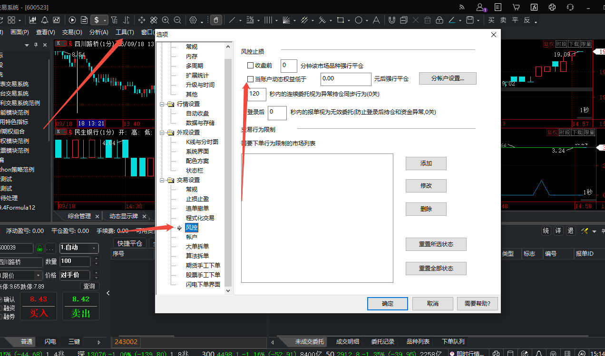Click the 分帐户设置... button
The height and width of the screenshot is (356, 605).
pos(447,78)
